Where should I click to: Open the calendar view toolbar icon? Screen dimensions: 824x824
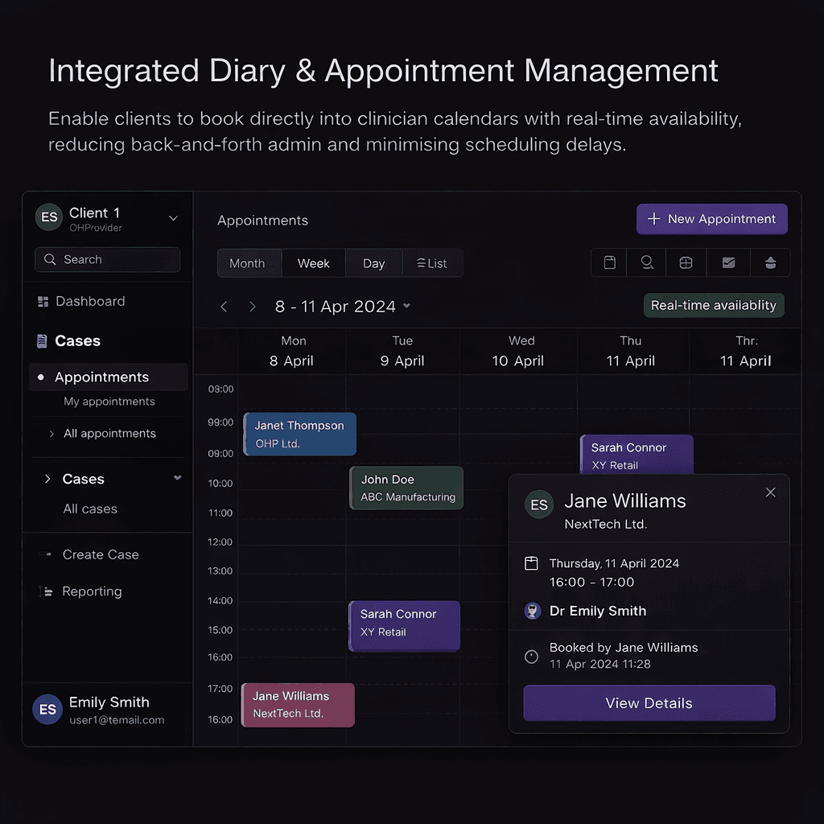609,262
